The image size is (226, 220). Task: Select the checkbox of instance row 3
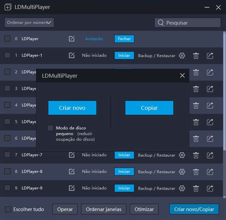[x=7, y=88]
